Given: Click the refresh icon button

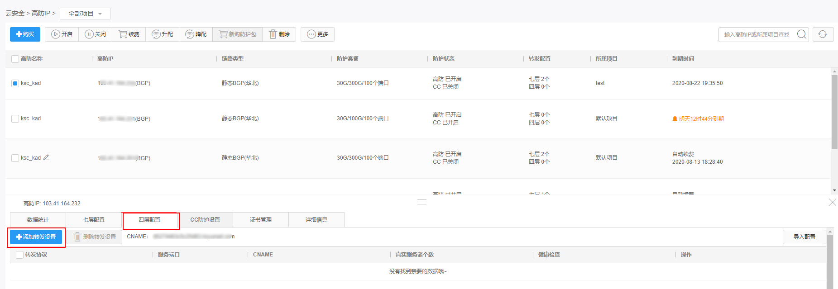Looking at the screenshot, I should 823,34.
